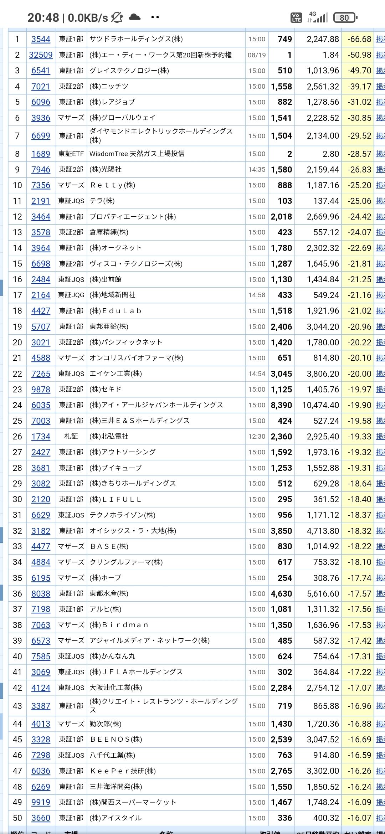
Task: Open stock code 3964 link
Action: tap(41, 248)
